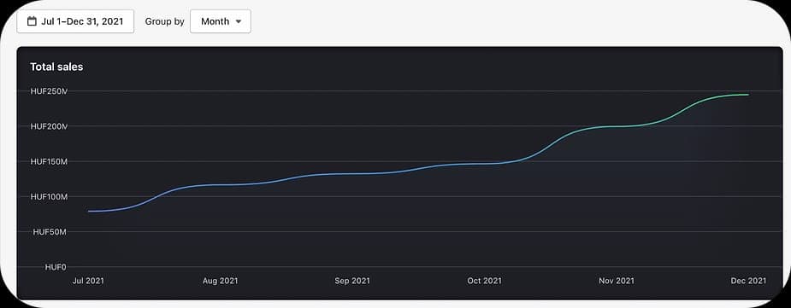The width and height of the screenshot is (791, 308).
Task: Open the Jul 1–Dec 31, 2021 date range picker
Action: pyautogui.click(x=75, y=21)
